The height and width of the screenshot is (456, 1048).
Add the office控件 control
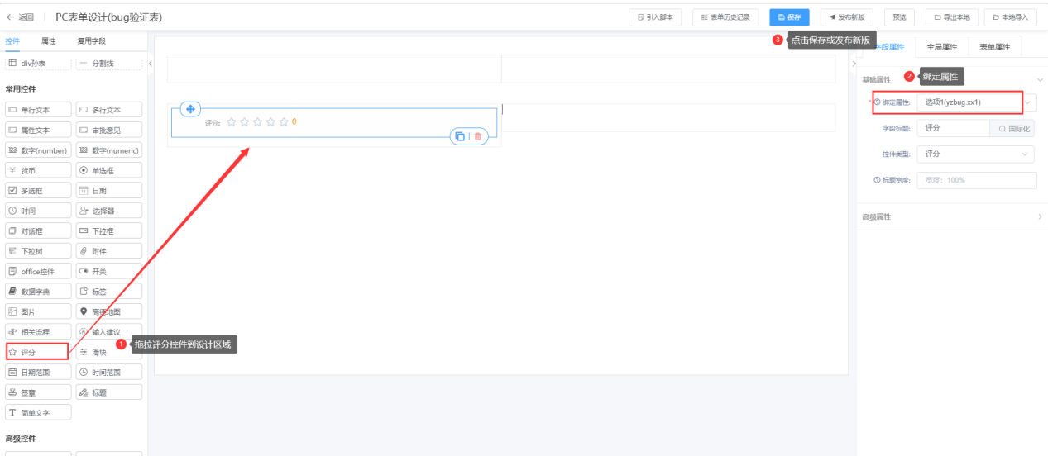click(38, 272)
